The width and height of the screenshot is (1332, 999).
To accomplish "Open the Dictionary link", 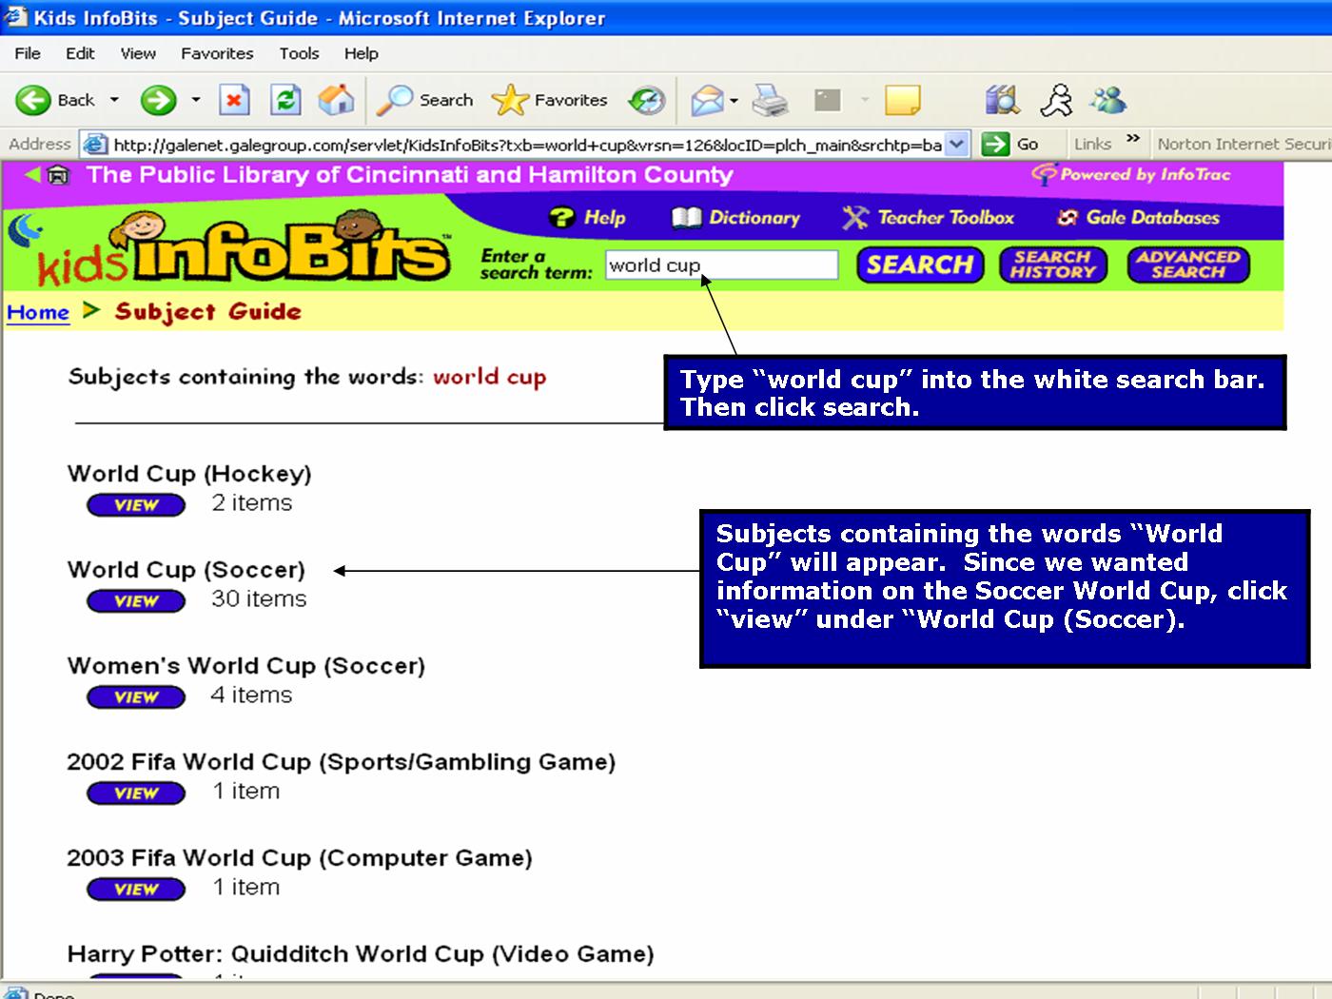I will tap(735, 218).
